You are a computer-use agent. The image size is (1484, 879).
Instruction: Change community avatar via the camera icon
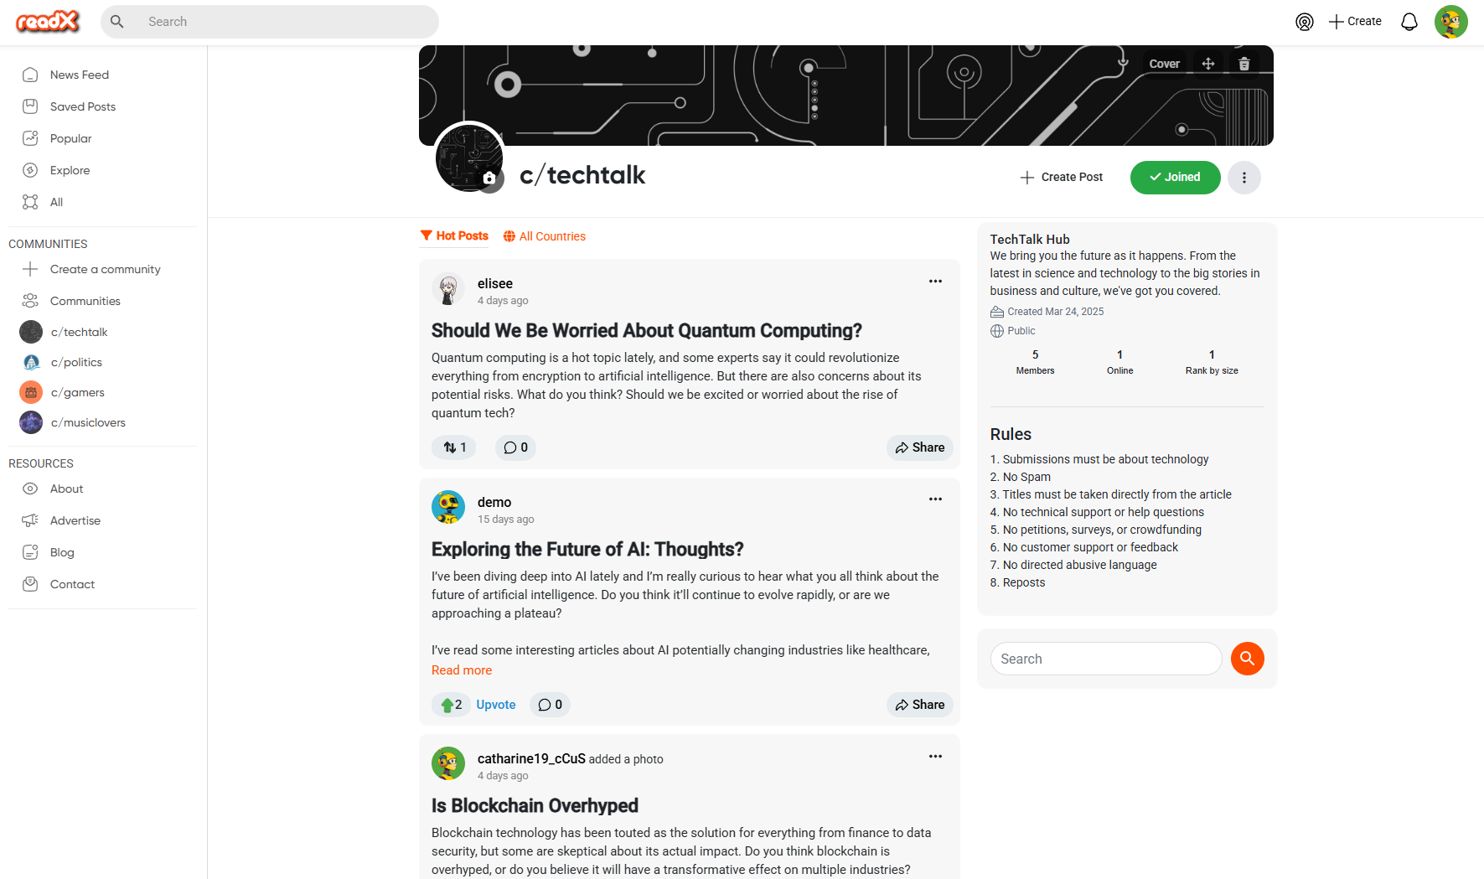tap(490, 178)
